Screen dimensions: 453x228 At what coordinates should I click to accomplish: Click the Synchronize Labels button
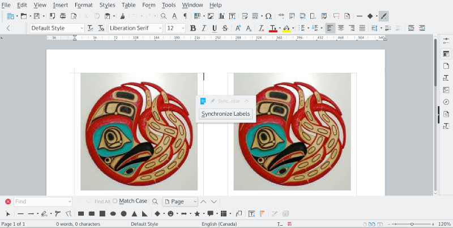[225, 113]
